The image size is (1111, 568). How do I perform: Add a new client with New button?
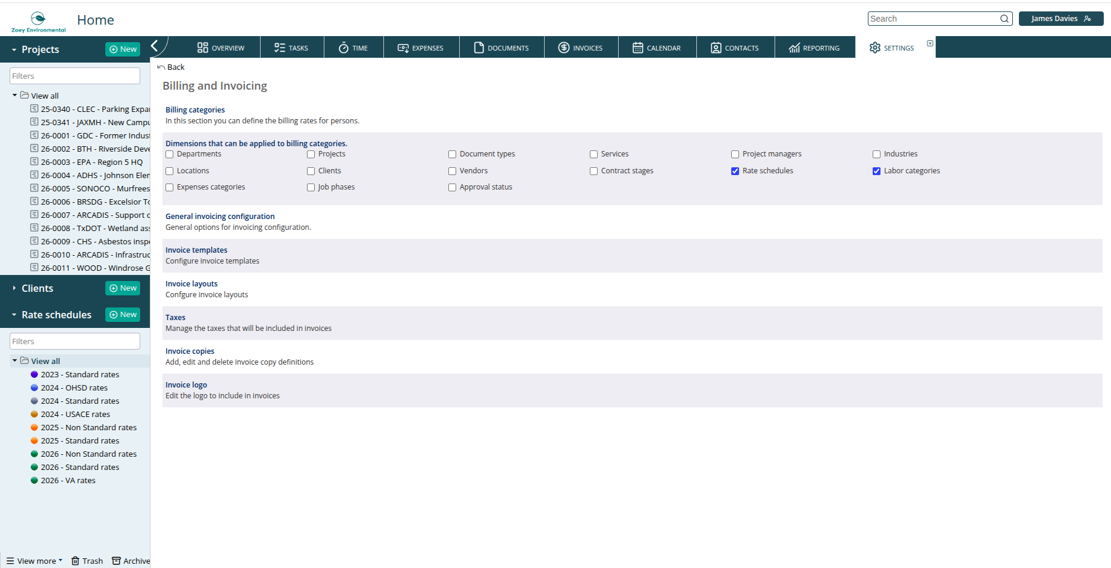pyautogui.click(x=123, y=288)
